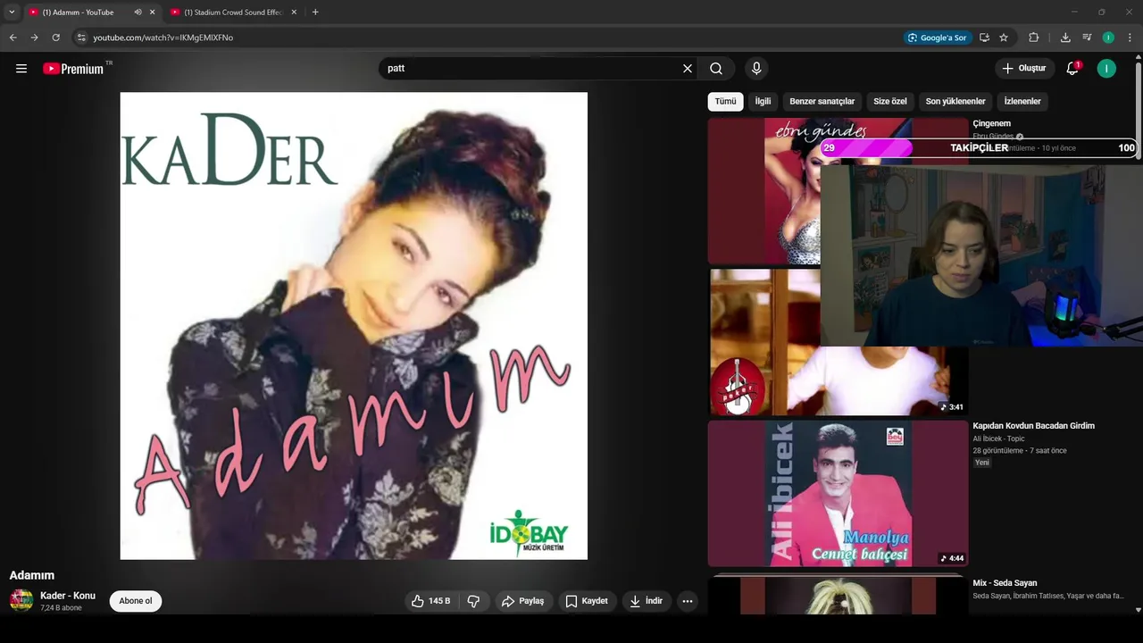Select the İzlenenler chip
The image size is (1143, 643).
coord(1022,102)
